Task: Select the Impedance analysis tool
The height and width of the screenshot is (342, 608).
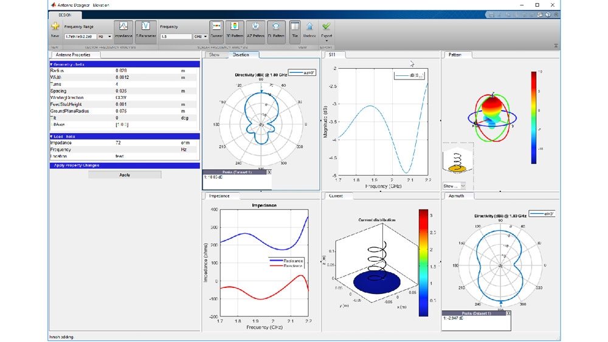Action: pos(123,29)
